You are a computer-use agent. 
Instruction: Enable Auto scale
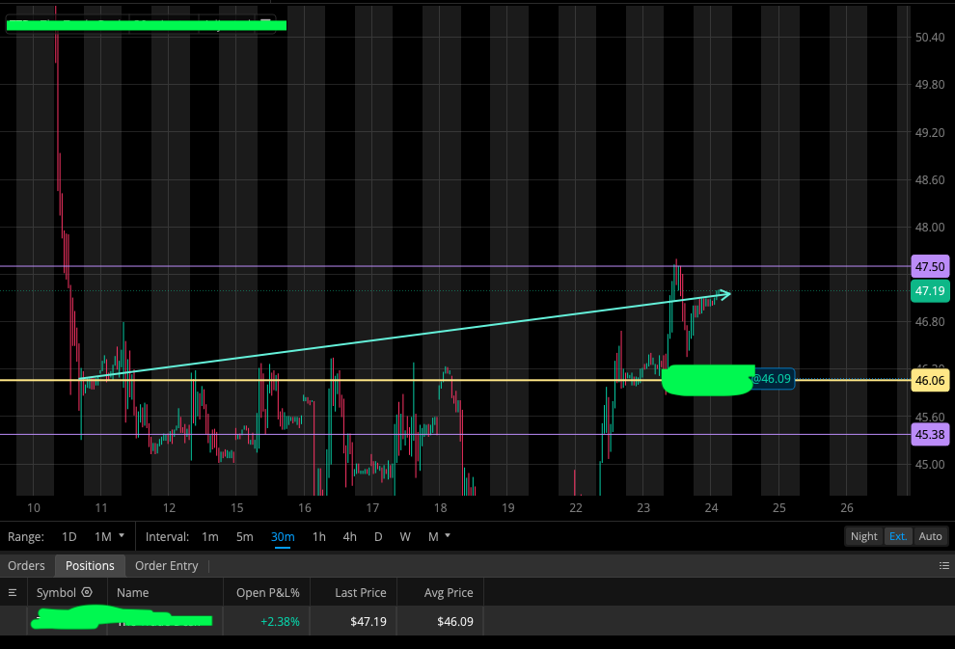click(x=930, y=536)
